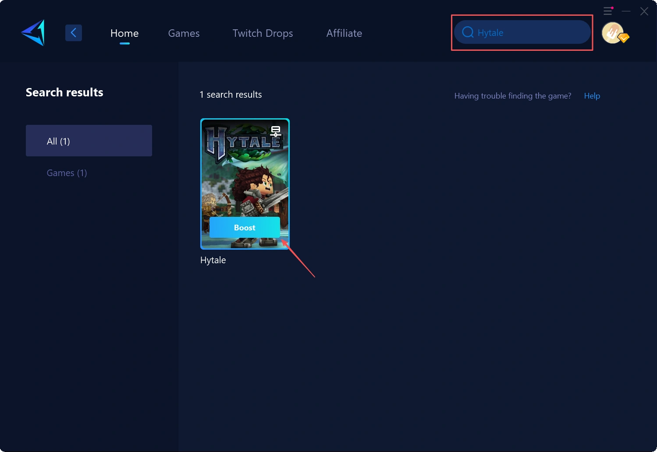
Task: Switch to the Twitch Drops tab
Action: (262, 33)
